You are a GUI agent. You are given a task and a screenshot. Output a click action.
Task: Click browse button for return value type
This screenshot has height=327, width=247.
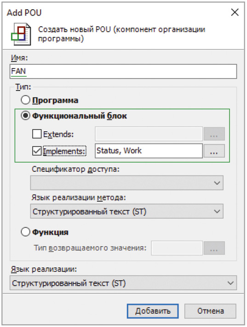(214, 248)
